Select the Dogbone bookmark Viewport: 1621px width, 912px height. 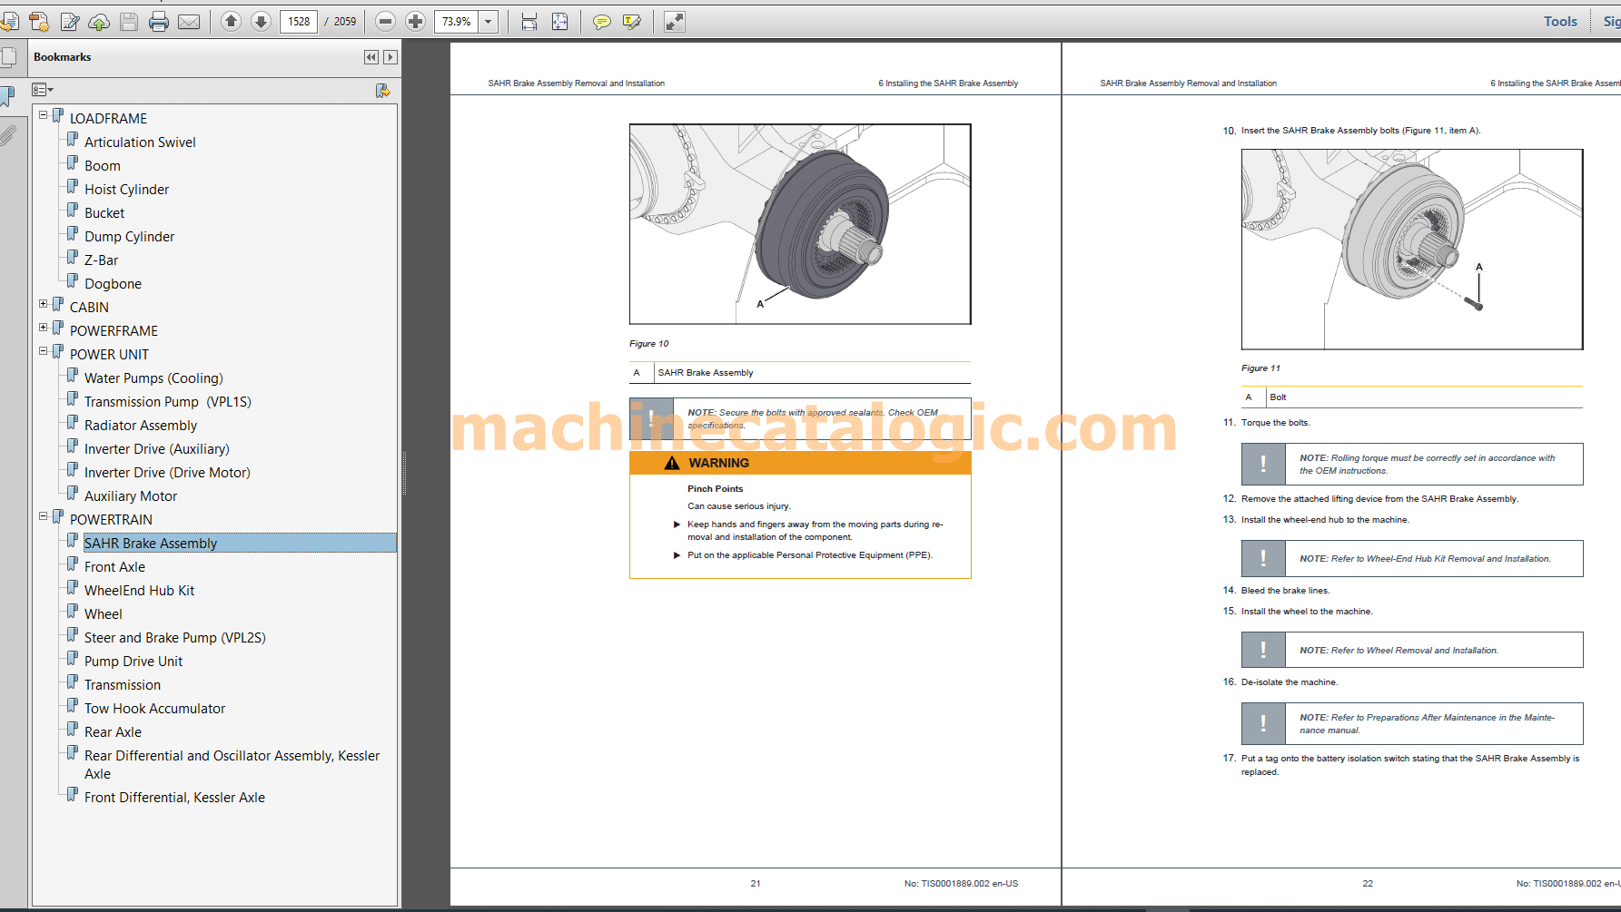[x=113, y=284]
